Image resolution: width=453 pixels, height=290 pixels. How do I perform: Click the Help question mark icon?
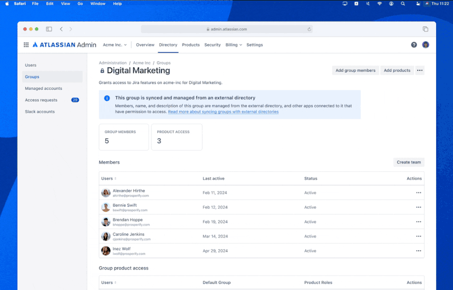click(x=414, y=45)
